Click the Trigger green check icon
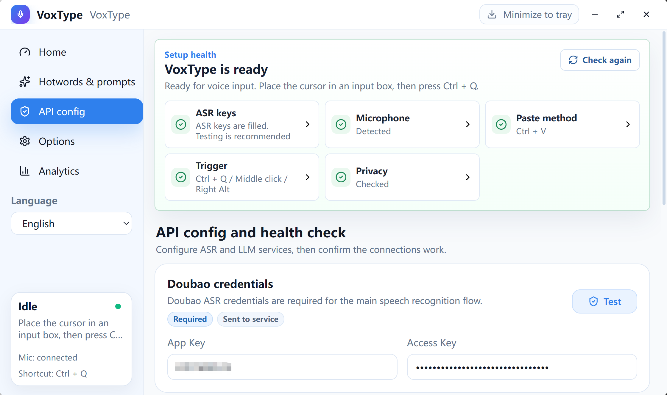This screenshot has width=667, height=395. coord(181,177)
